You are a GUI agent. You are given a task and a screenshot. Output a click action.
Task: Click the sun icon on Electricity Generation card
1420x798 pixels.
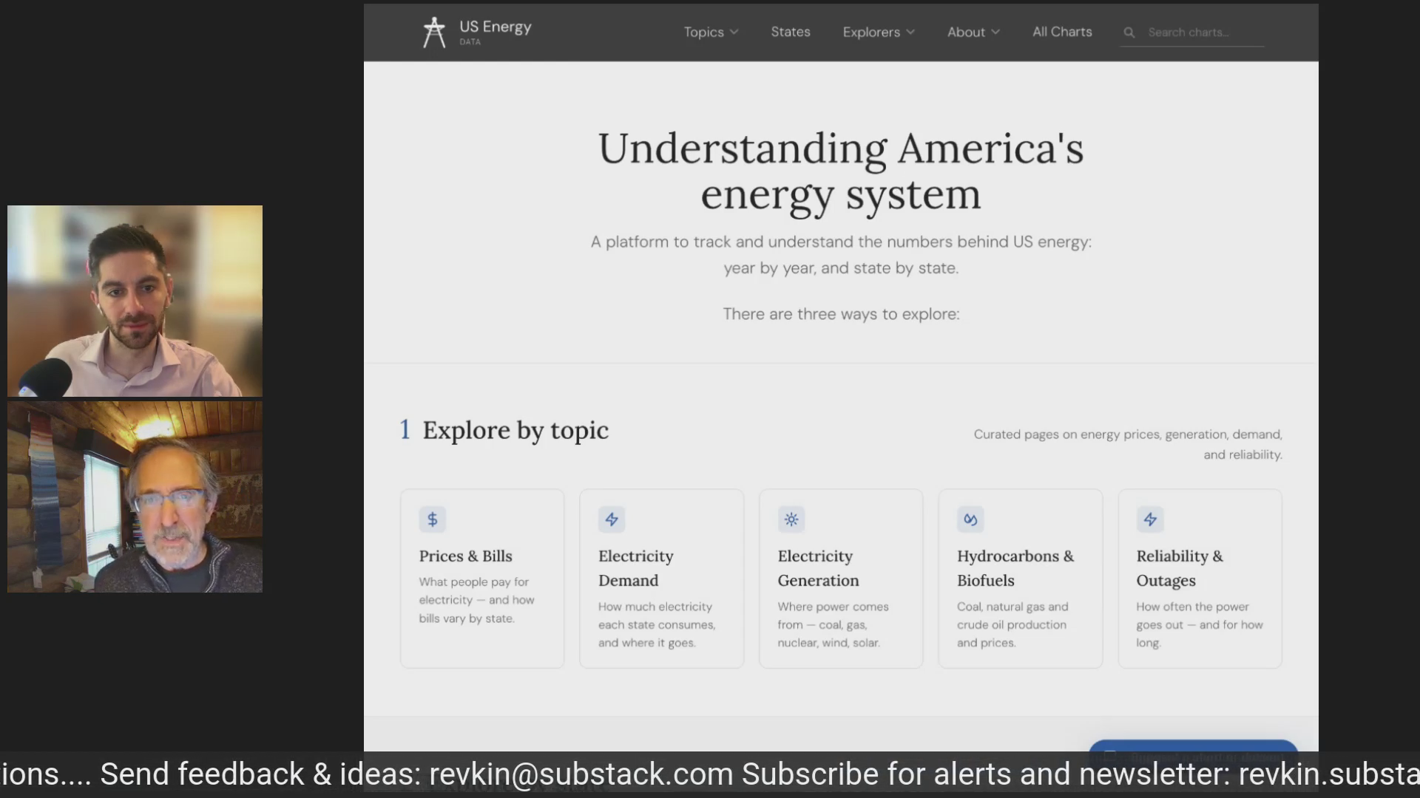pos(791,519)
